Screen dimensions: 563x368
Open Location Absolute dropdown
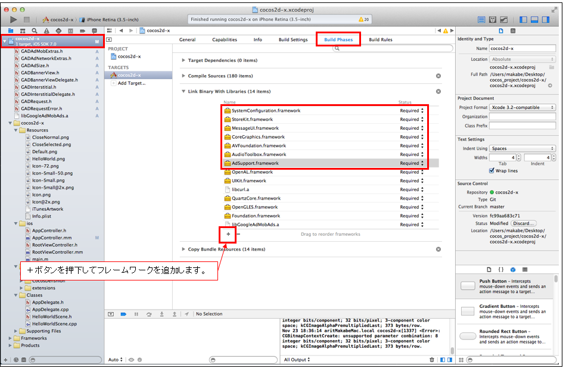click(523, 59)
